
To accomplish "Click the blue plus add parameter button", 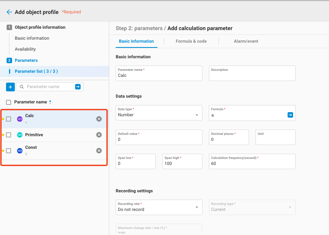I will point(10,87).
